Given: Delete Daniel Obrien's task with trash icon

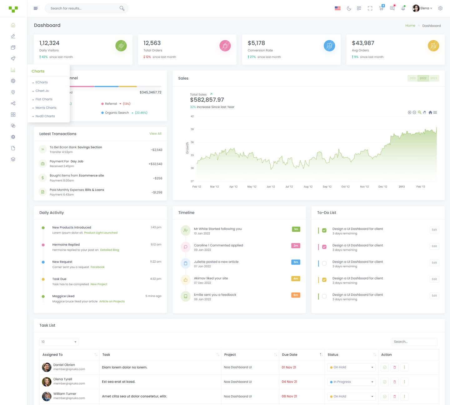Looking at the screenshot, I should (394, 367).
